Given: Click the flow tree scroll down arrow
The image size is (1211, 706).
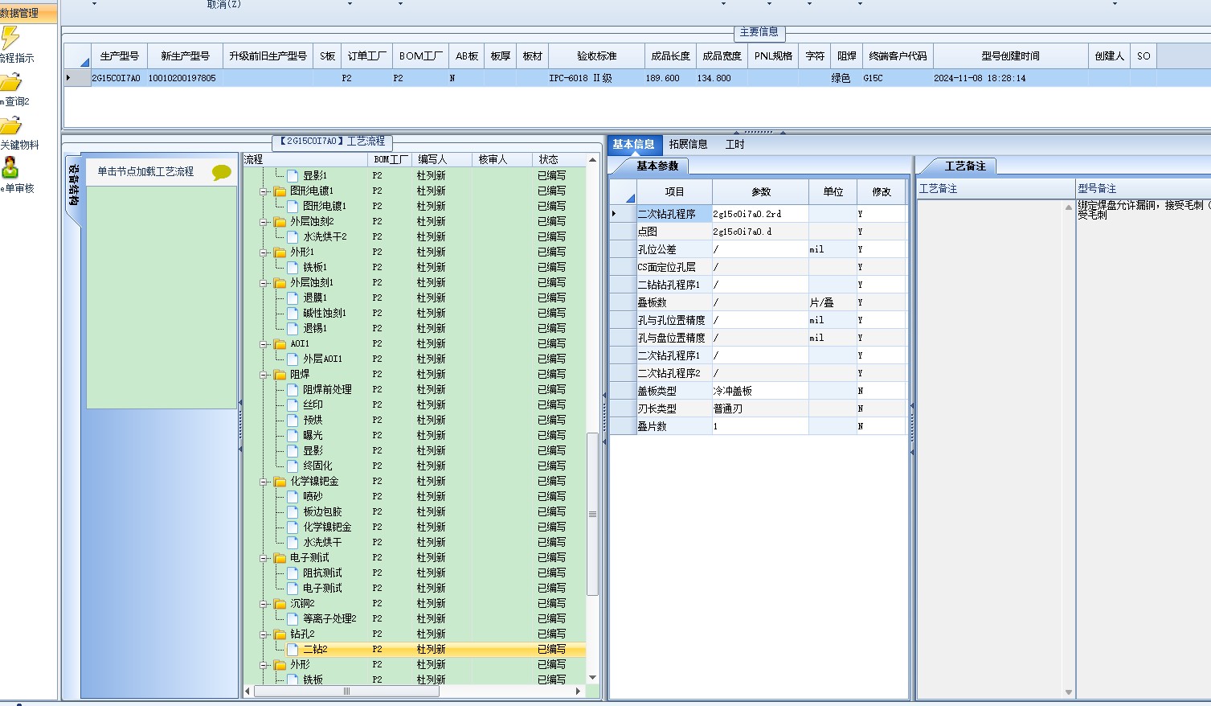Looking at the screenshot, I should (592, 678).
